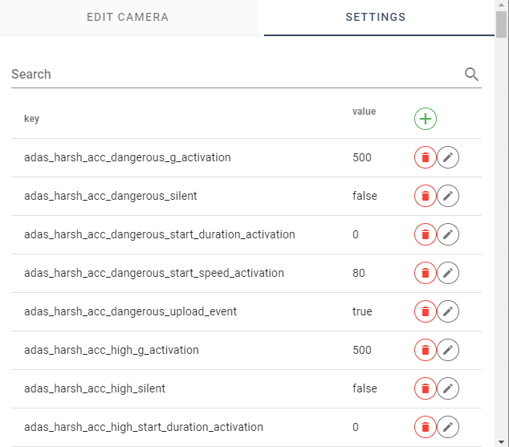509x447 pixels.
Task: Focus the Search input field
Action: pos(233,75)
